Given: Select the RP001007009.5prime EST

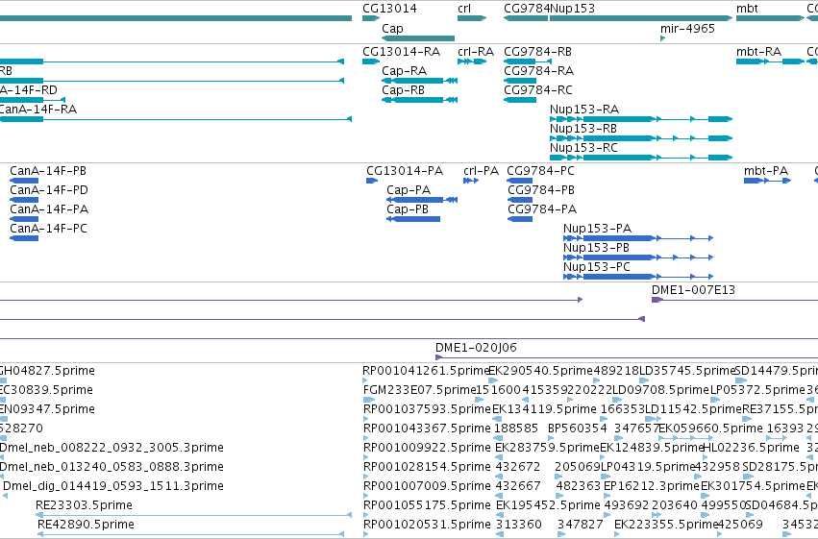Looking at the screenshot, I should (366, 496).
